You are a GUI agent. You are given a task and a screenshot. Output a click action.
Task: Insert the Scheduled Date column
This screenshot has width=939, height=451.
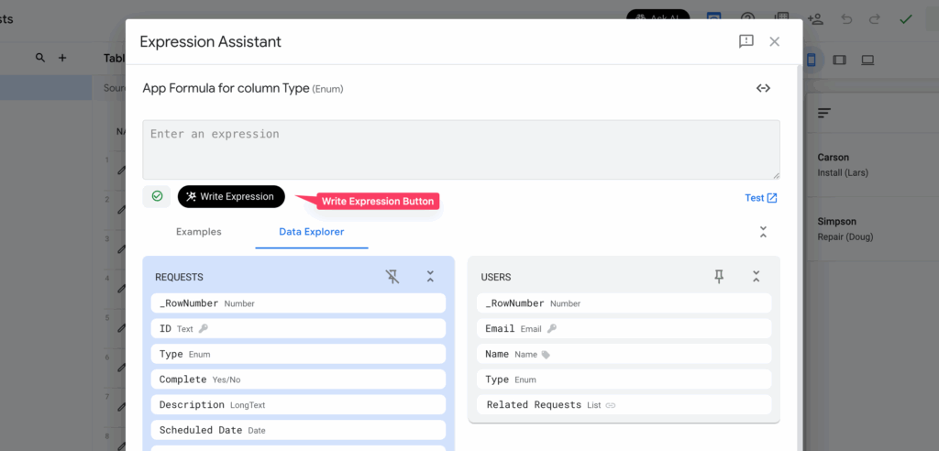[298, 430]
